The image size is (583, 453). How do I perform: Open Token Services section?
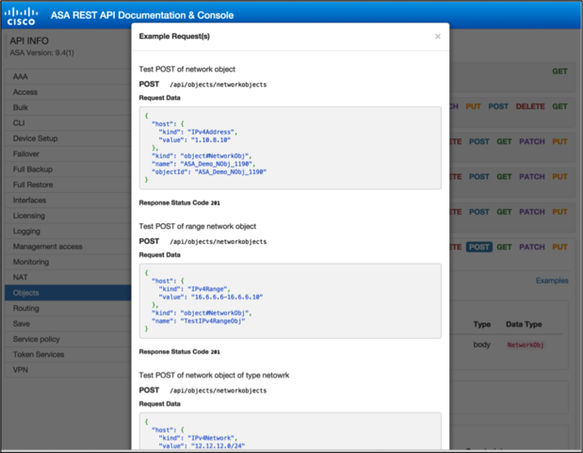pyautogui.click(x=68, y=354)
